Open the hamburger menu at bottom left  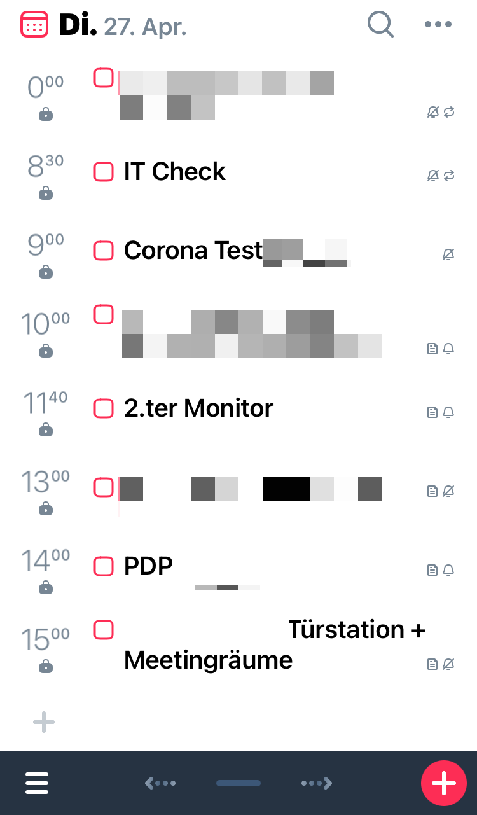[37, 783]
